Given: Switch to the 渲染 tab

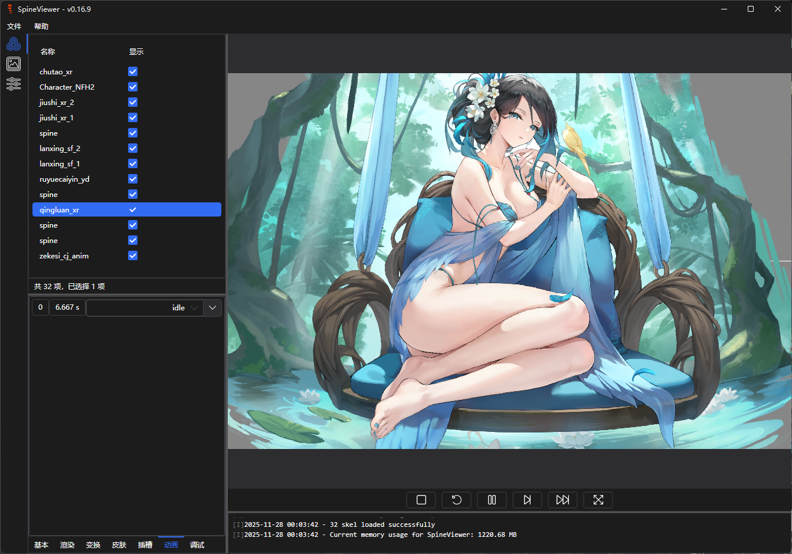Looking at the screenshot, I should [67, 545].
